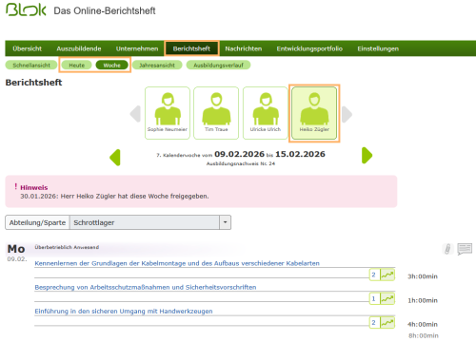Open the comment speech bubble for Monday
This screenshot has width=476, height=342.
point(465,249)
